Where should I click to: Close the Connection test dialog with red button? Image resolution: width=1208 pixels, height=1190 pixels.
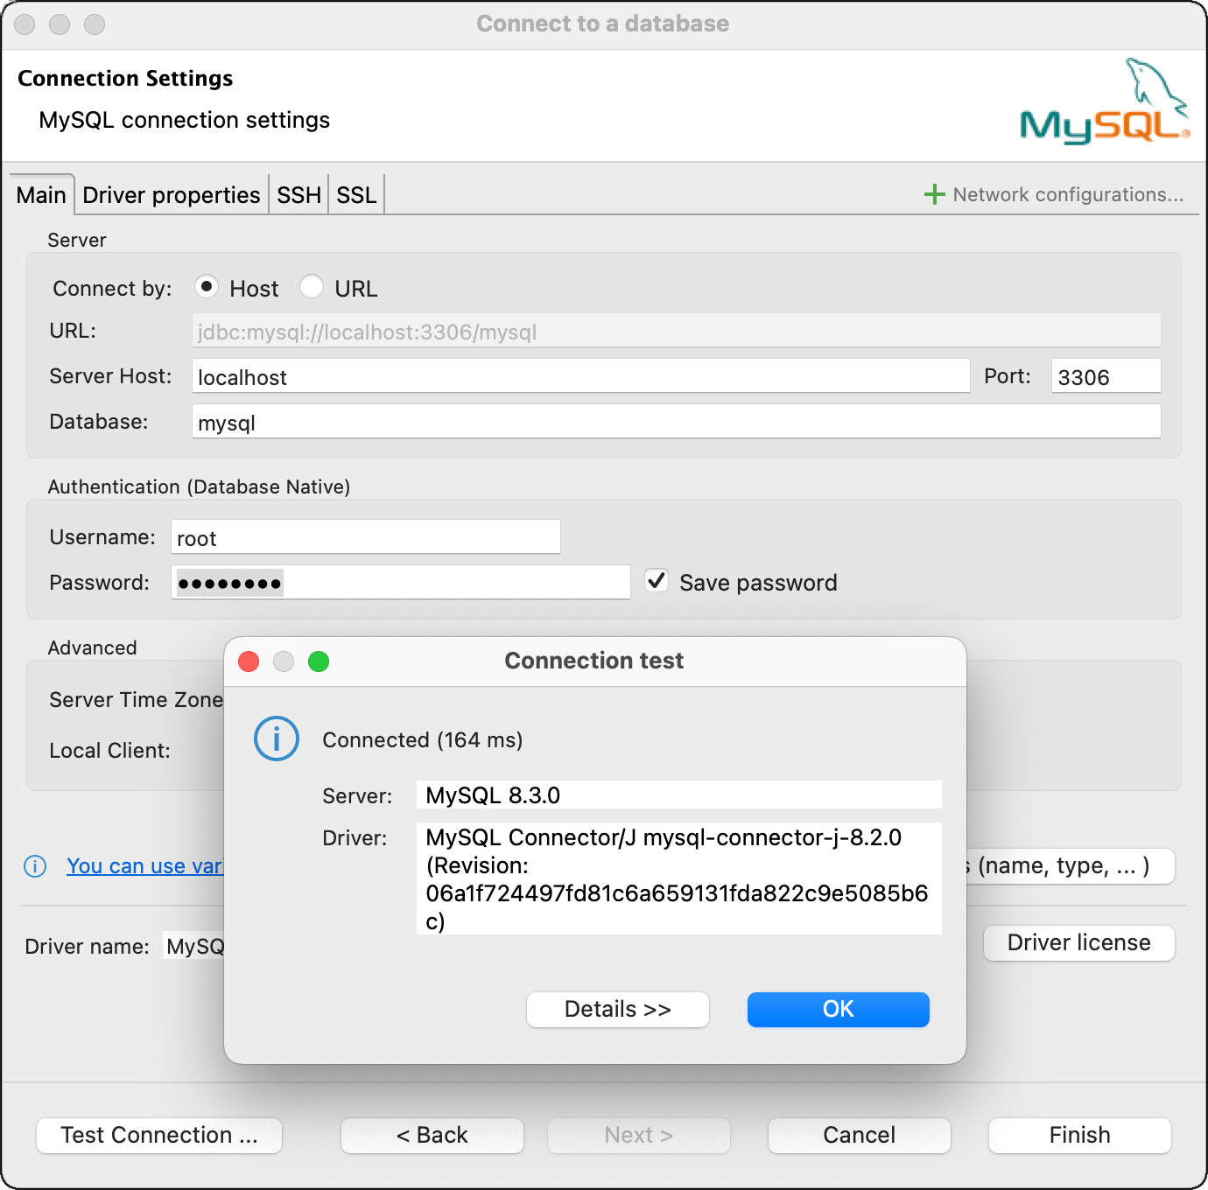[x=249, y=661]
